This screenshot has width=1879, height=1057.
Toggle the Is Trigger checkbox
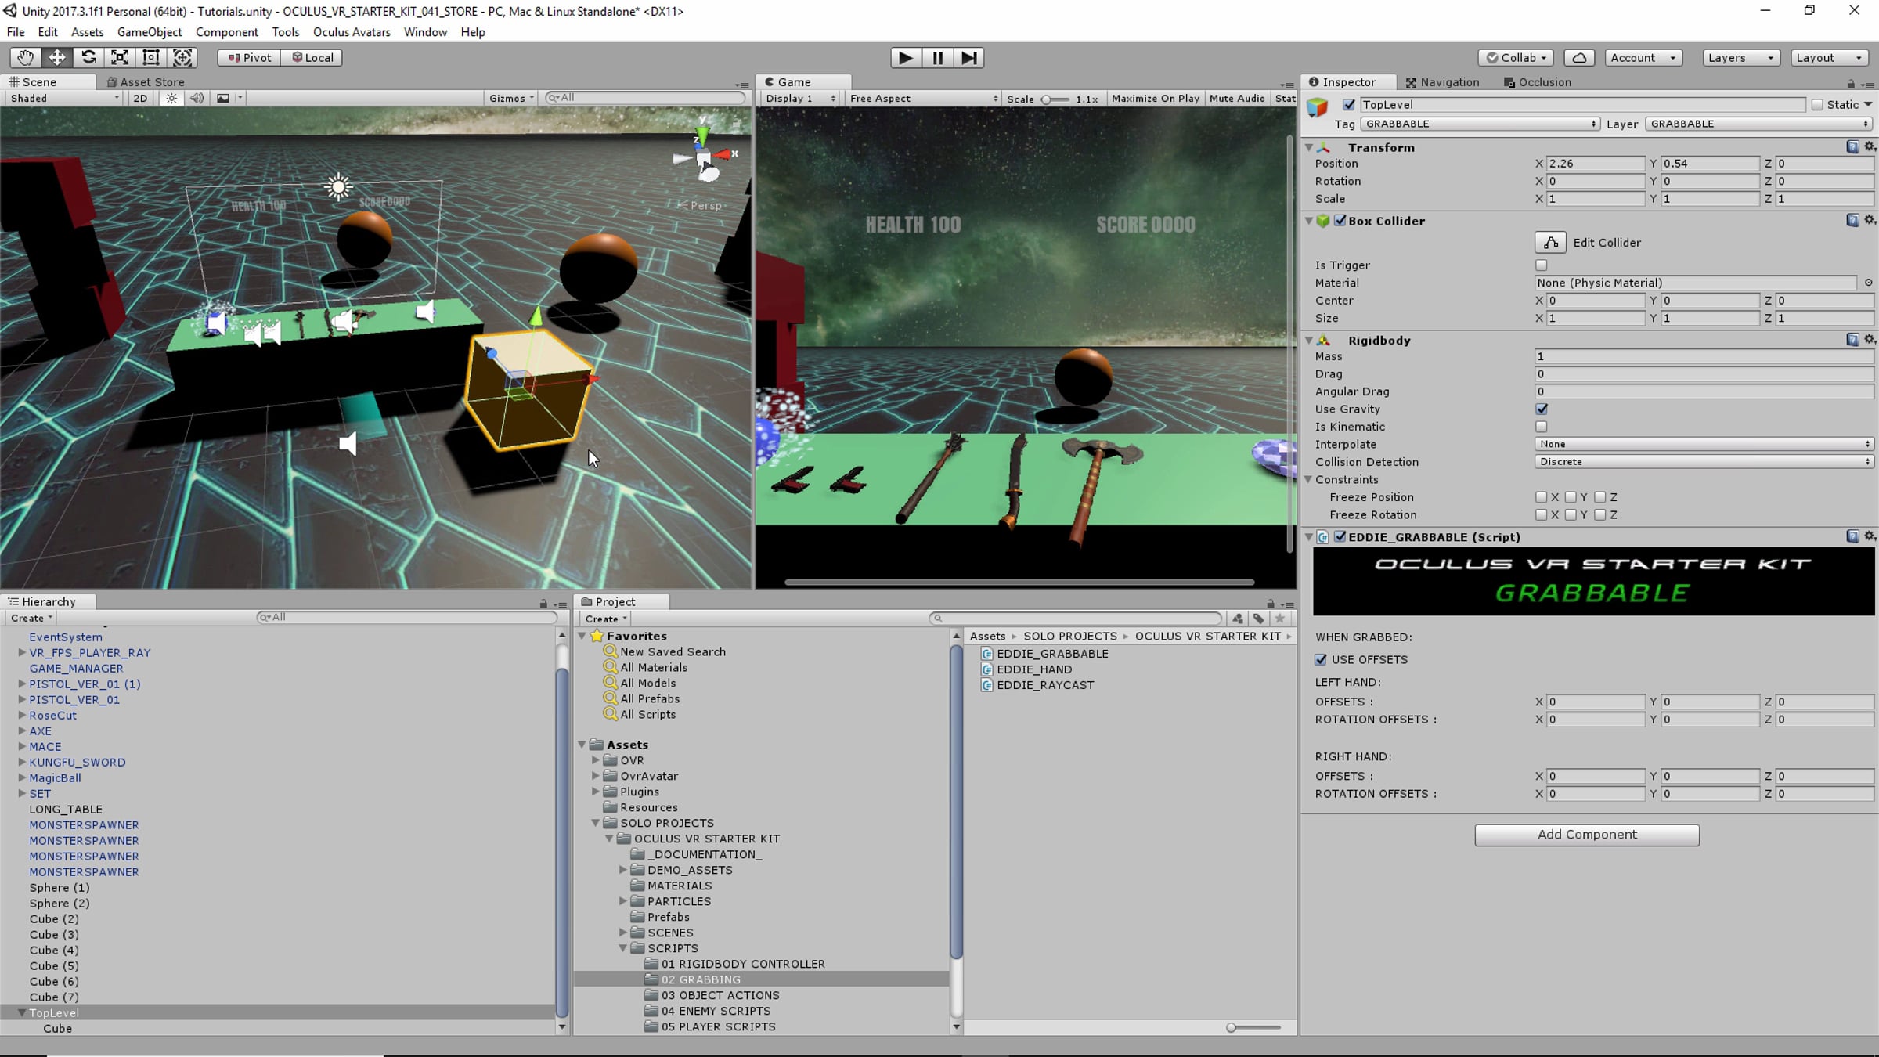point(1541,265)
